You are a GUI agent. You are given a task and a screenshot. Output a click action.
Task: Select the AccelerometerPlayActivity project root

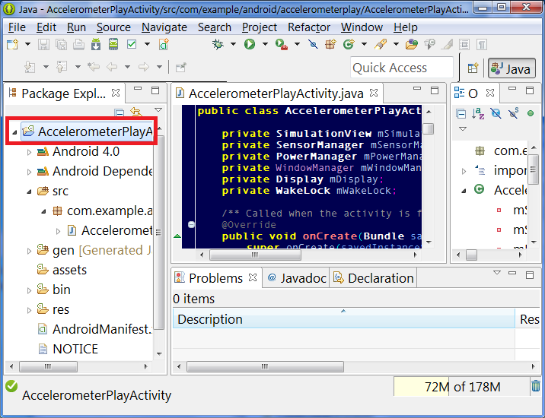point(87,131)
